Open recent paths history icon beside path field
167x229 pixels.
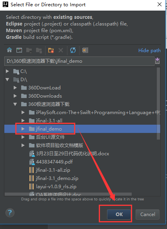point(157,61)
